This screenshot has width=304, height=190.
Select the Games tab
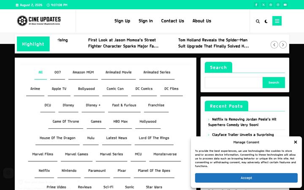point(96,122)
